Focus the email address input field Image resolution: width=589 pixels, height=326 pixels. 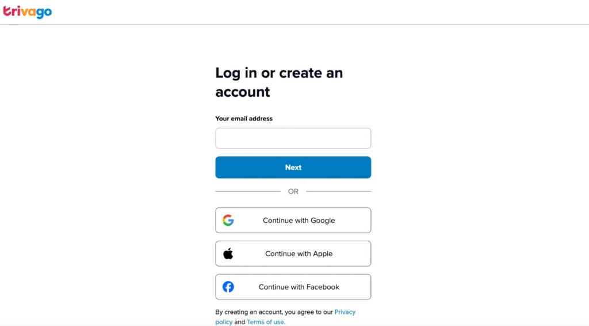[293, 138]
